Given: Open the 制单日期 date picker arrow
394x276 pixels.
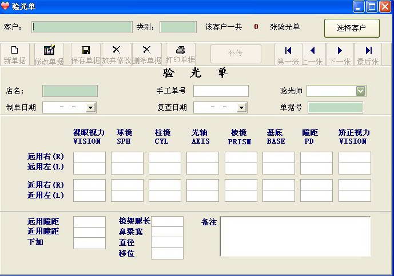Looking at the screenshot, I should (x=90, y=108).
